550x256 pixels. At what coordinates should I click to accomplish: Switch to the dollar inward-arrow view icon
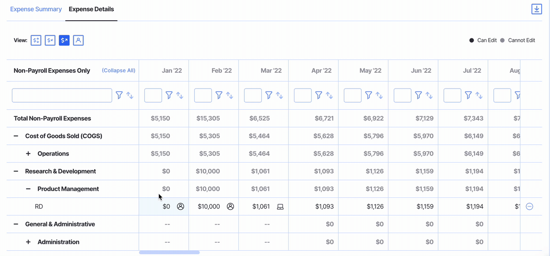[x=50, y=41]
